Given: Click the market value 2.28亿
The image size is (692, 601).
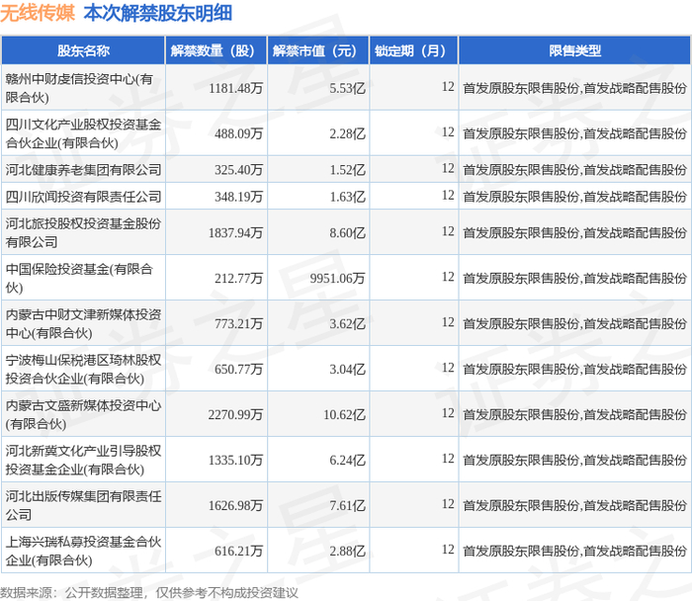Looking at the screenshot, I should click(x=347, y=133).
